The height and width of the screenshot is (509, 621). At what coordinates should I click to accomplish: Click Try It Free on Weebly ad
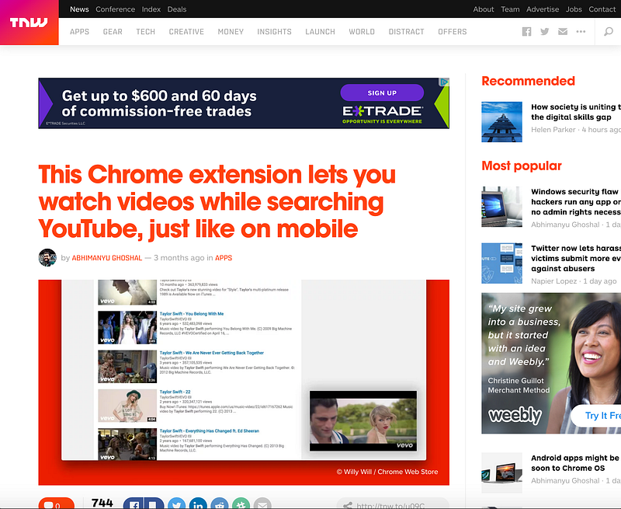(598, 416)
